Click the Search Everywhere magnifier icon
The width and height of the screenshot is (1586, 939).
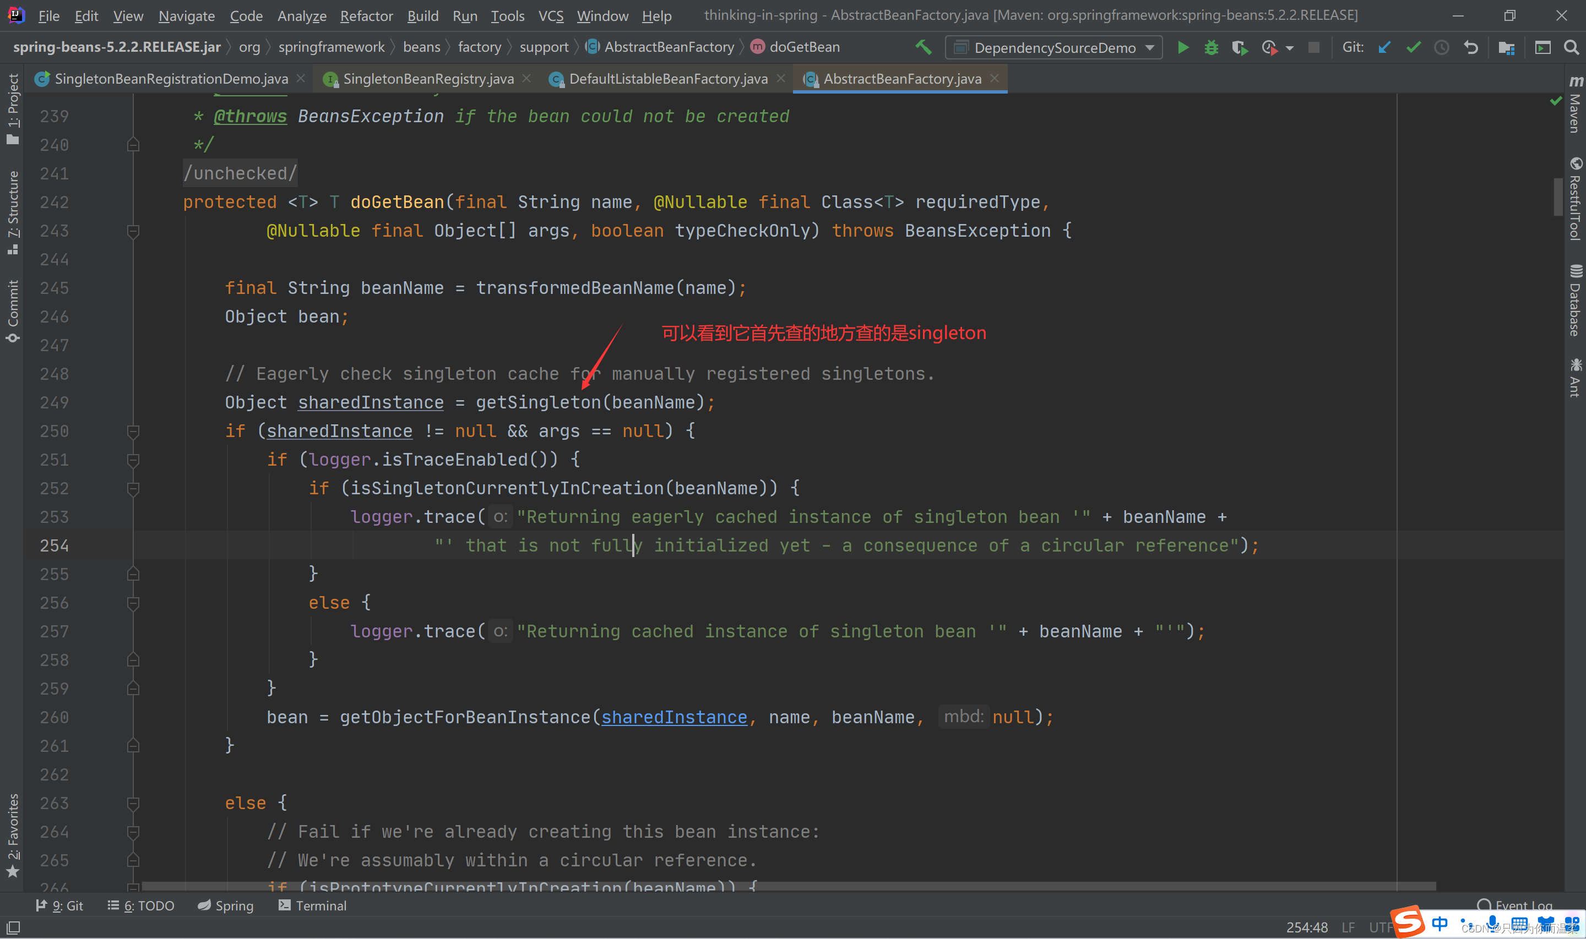click(x=1571, y=47)
